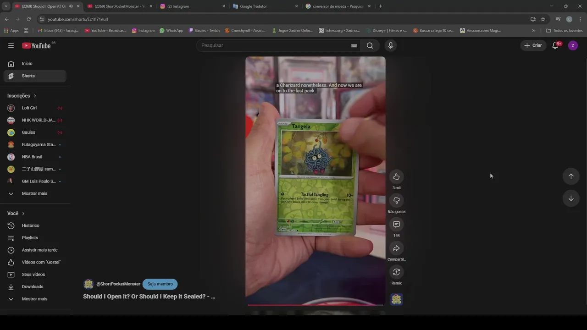The image size is (587, 330).
Task: Open the YouTube hamburger guide menu
Action: click(x=11, y=45)
